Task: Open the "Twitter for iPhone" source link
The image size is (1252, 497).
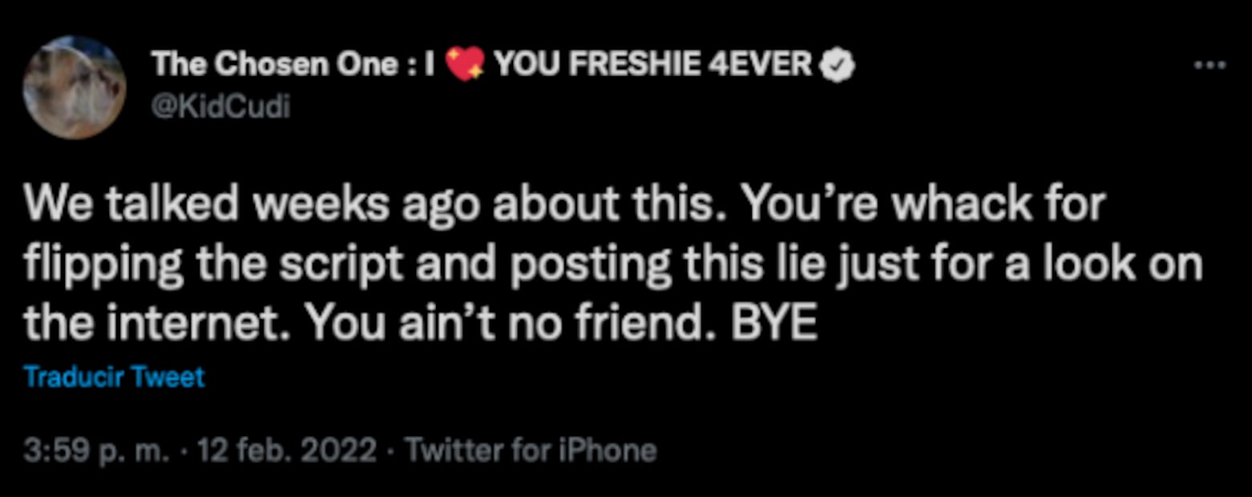Action: (531, 451)
